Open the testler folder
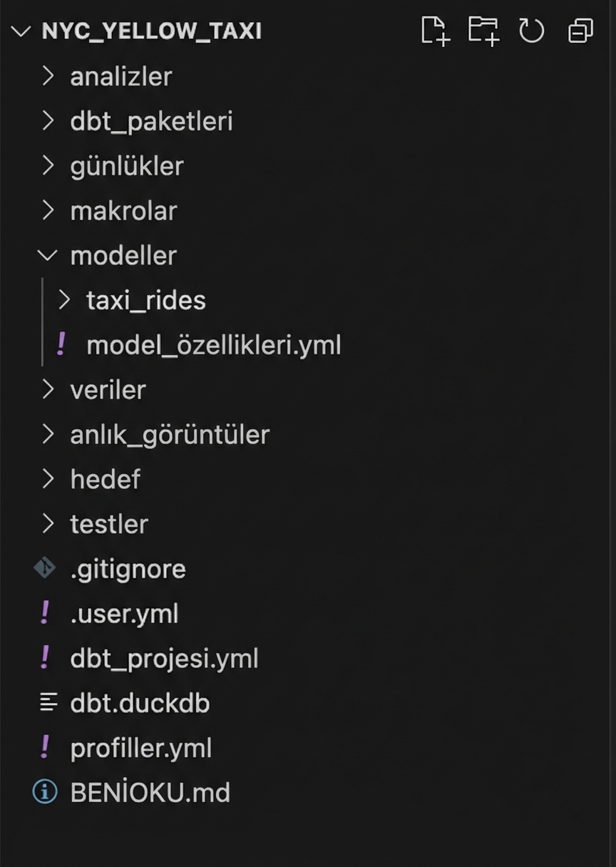Screen dimensions: 616x867 coord(109,524)
